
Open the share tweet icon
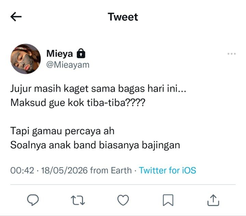213,200
